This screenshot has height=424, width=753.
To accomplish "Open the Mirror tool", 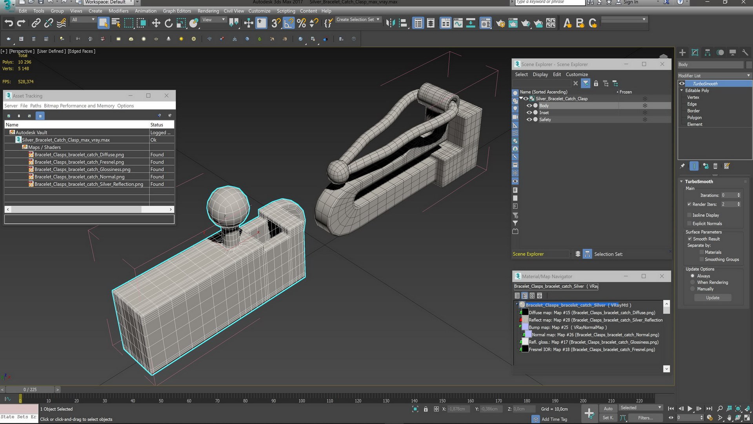I will [390, 23].
